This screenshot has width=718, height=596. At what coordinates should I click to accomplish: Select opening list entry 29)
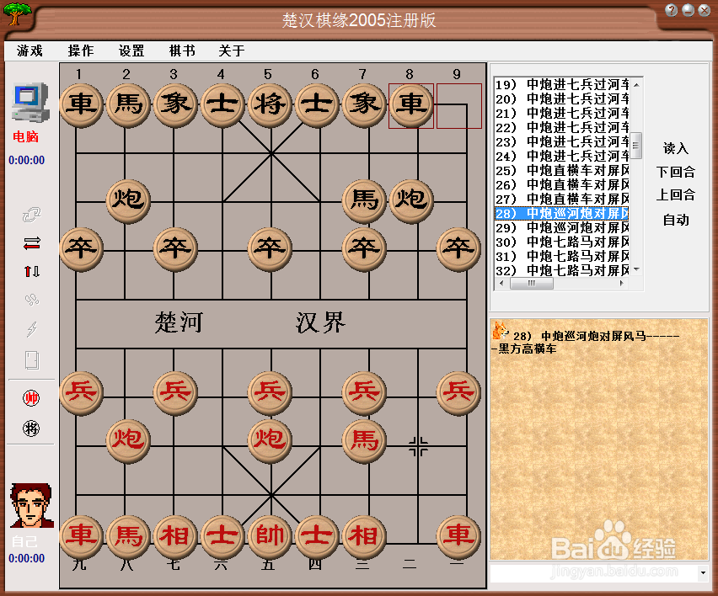click(x=562, y=228)
